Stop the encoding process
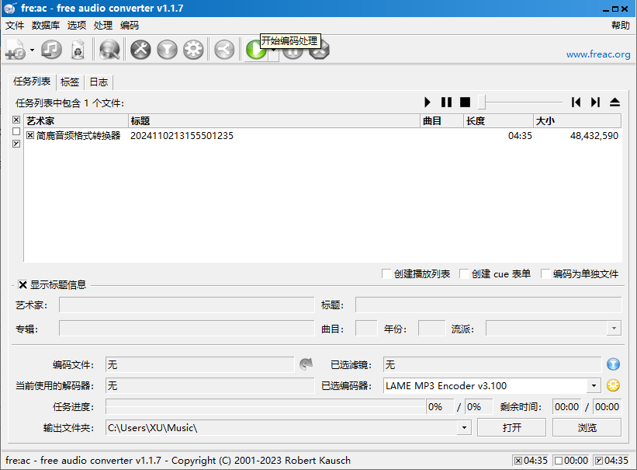Viewport: 637px width, 470px height. pyautogui.click(x=317, y=49)
